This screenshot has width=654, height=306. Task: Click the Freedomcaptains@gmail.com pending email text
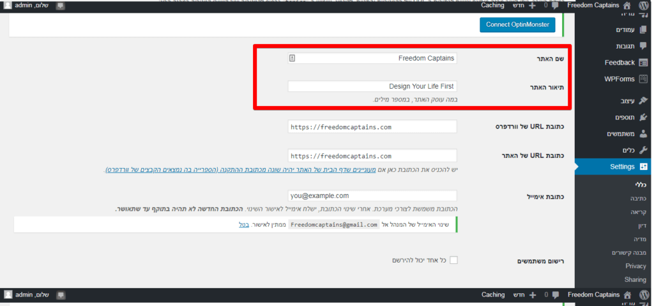coord(333,225)
